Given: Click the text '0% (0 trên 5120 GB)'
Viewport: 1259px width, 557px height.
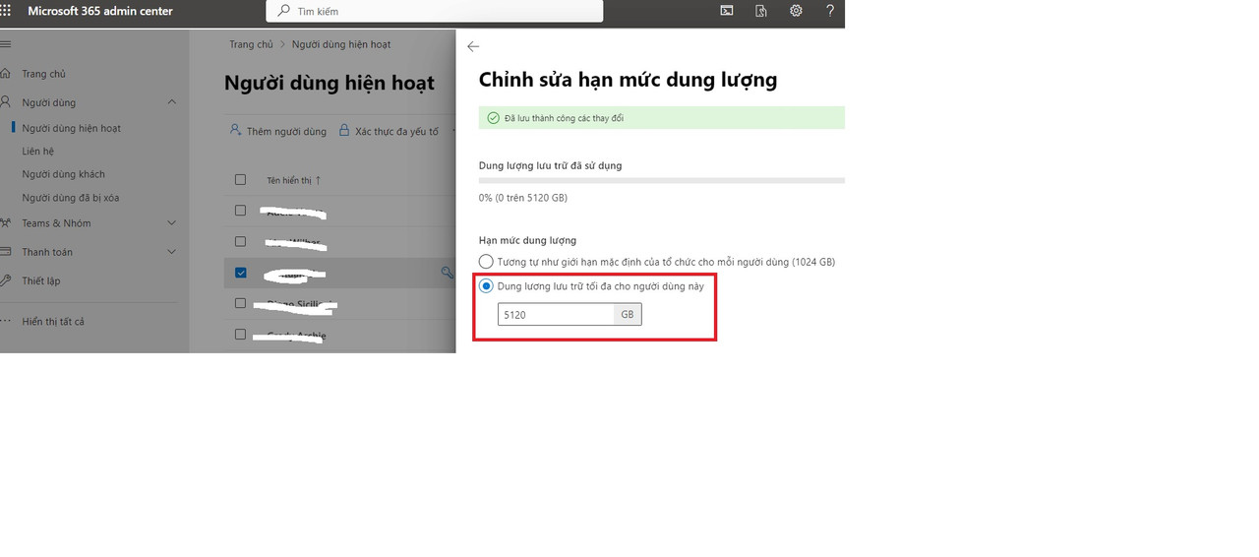Looking at the screenshot, I should click(523, 198).
